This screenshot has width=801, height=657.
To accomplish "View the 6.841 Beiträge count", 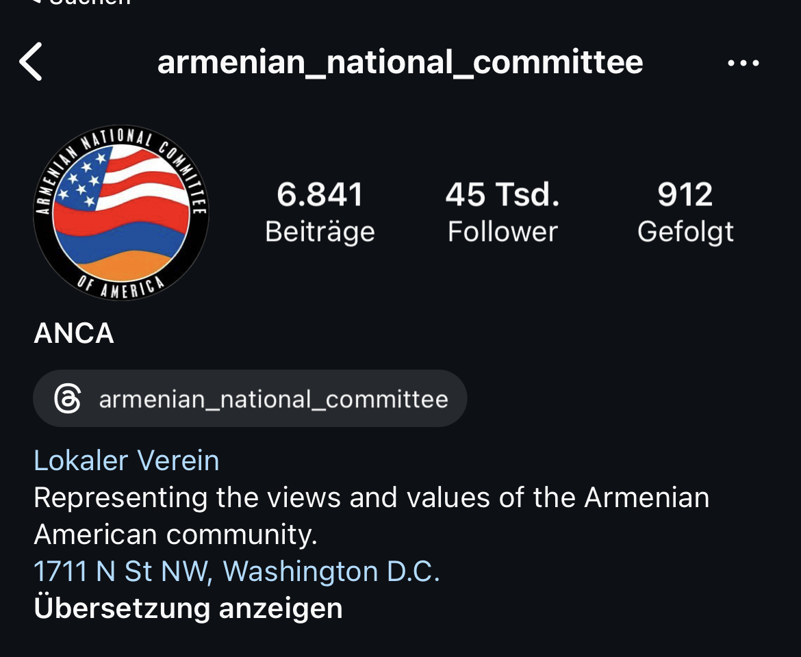I will coord(320,212).
